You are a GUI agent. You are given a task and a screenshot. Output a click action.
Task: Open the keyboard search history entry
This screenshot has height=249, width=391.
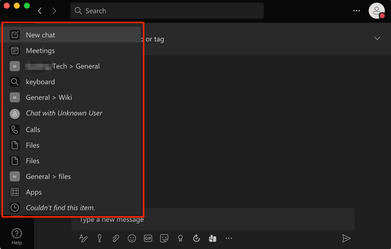(40, 82)
